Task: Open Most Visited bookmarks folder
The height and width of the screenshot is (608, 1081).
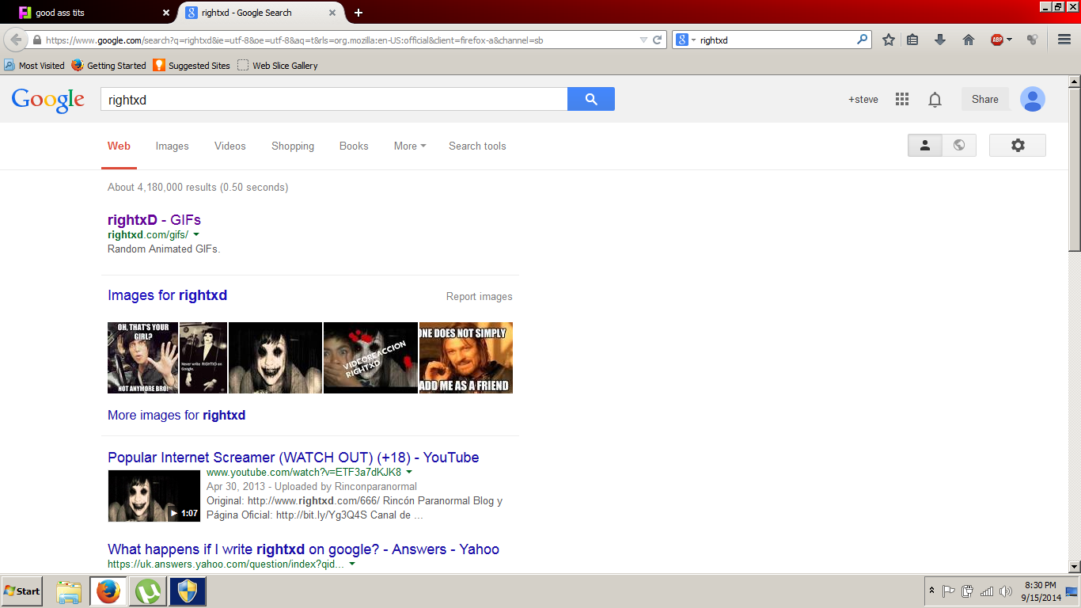Action: click(x=34, y=66)
